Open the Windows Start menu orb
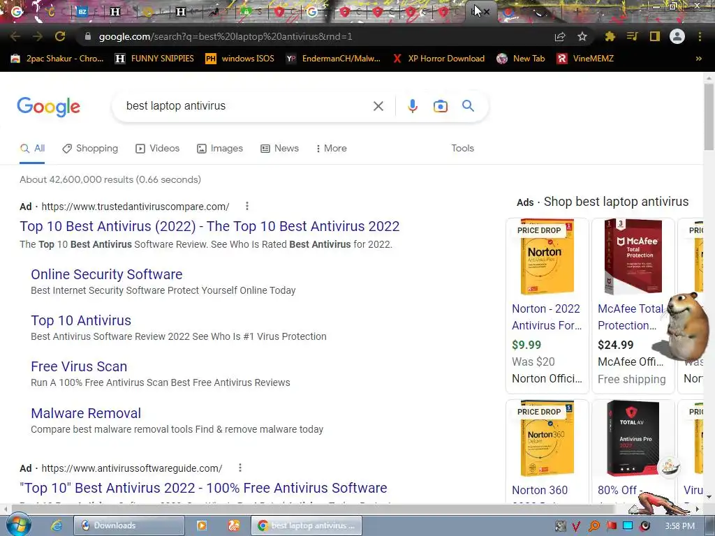The width and height of the screenshot is (715, 536). pos(18,525)
